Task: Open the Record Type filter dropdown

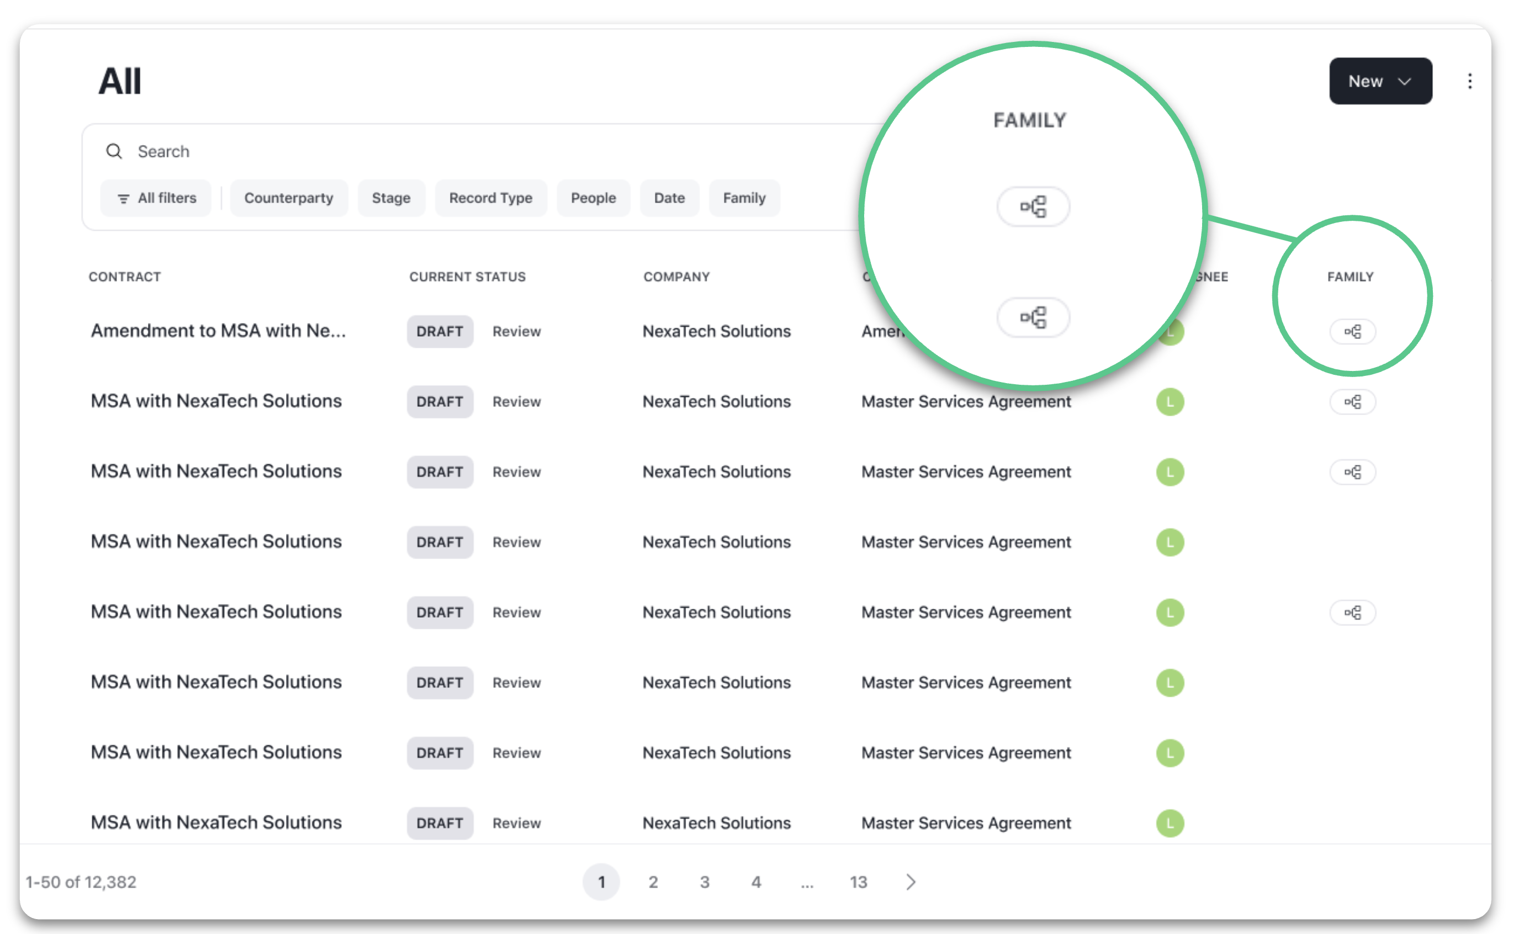Action: pyautogui.click(x=490, y=198)
